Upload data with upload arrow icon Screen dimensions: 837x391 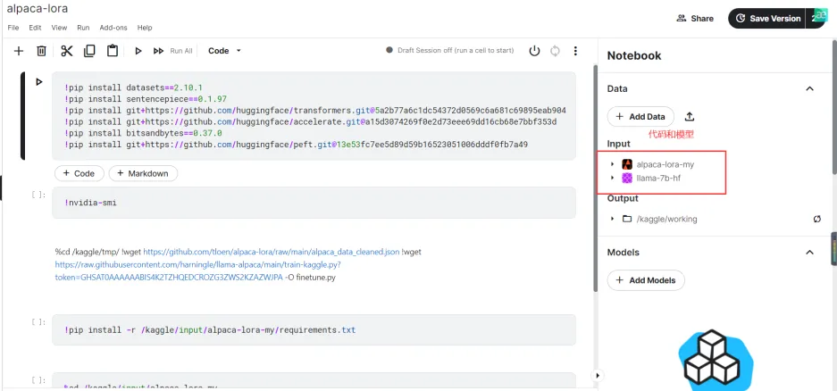[x=690, y=116]
